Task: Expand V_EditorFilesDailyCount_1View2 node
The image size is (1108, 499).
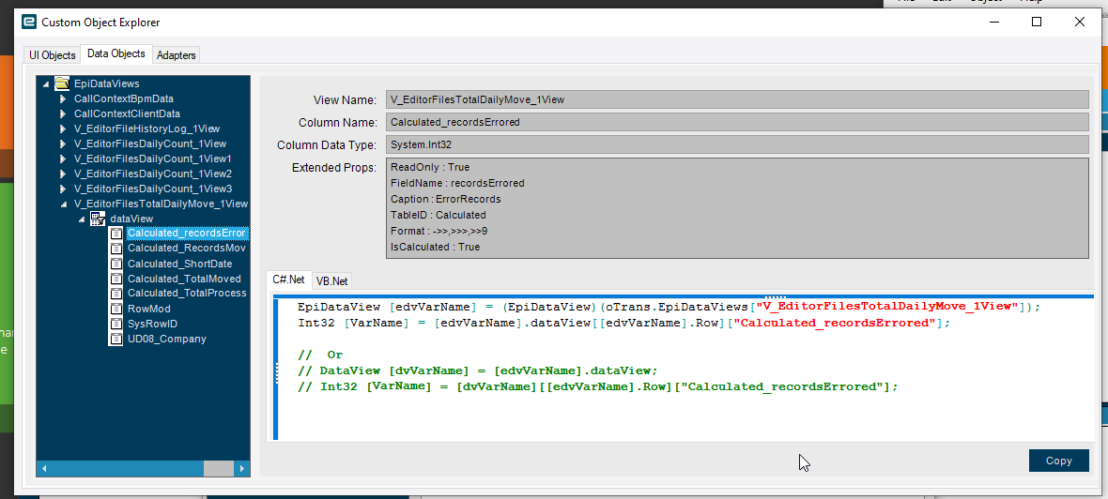Action: pyautogui.click(x=63, y=174)
